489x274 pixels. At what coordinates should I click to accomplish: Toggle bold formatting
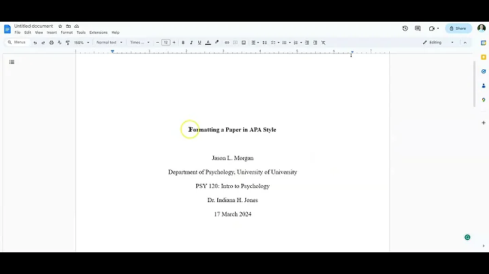[x=183, y=43]
